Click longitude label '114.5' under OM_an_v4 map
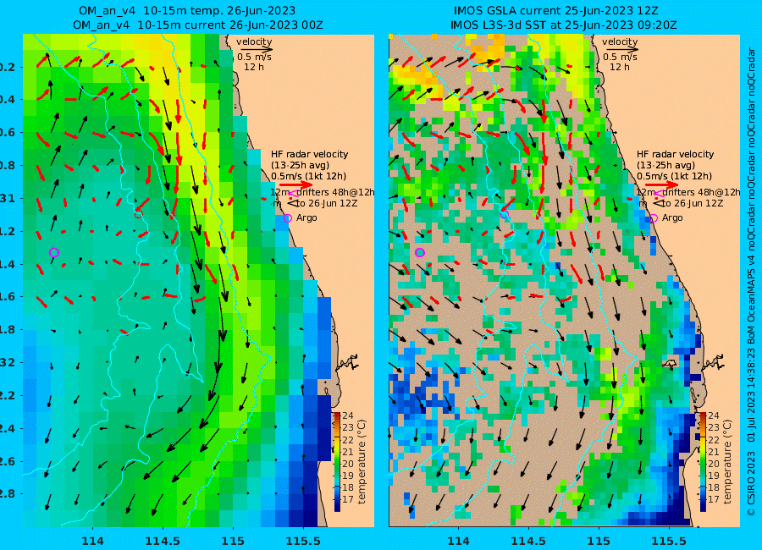The image size is (762, 550). (x=163, y=541)
